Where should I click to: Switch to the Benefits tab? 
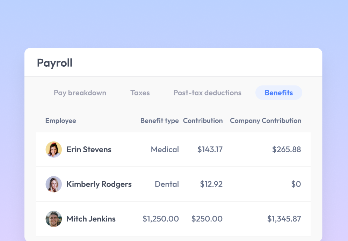278,93
